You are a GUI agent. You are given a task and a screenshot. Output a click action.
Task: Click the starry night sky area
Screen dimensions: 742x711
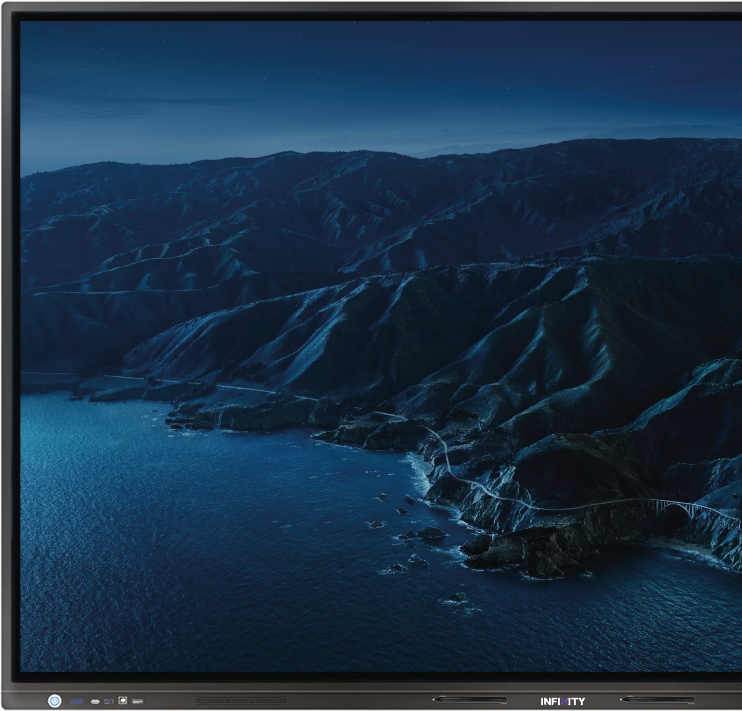(324, 69)
